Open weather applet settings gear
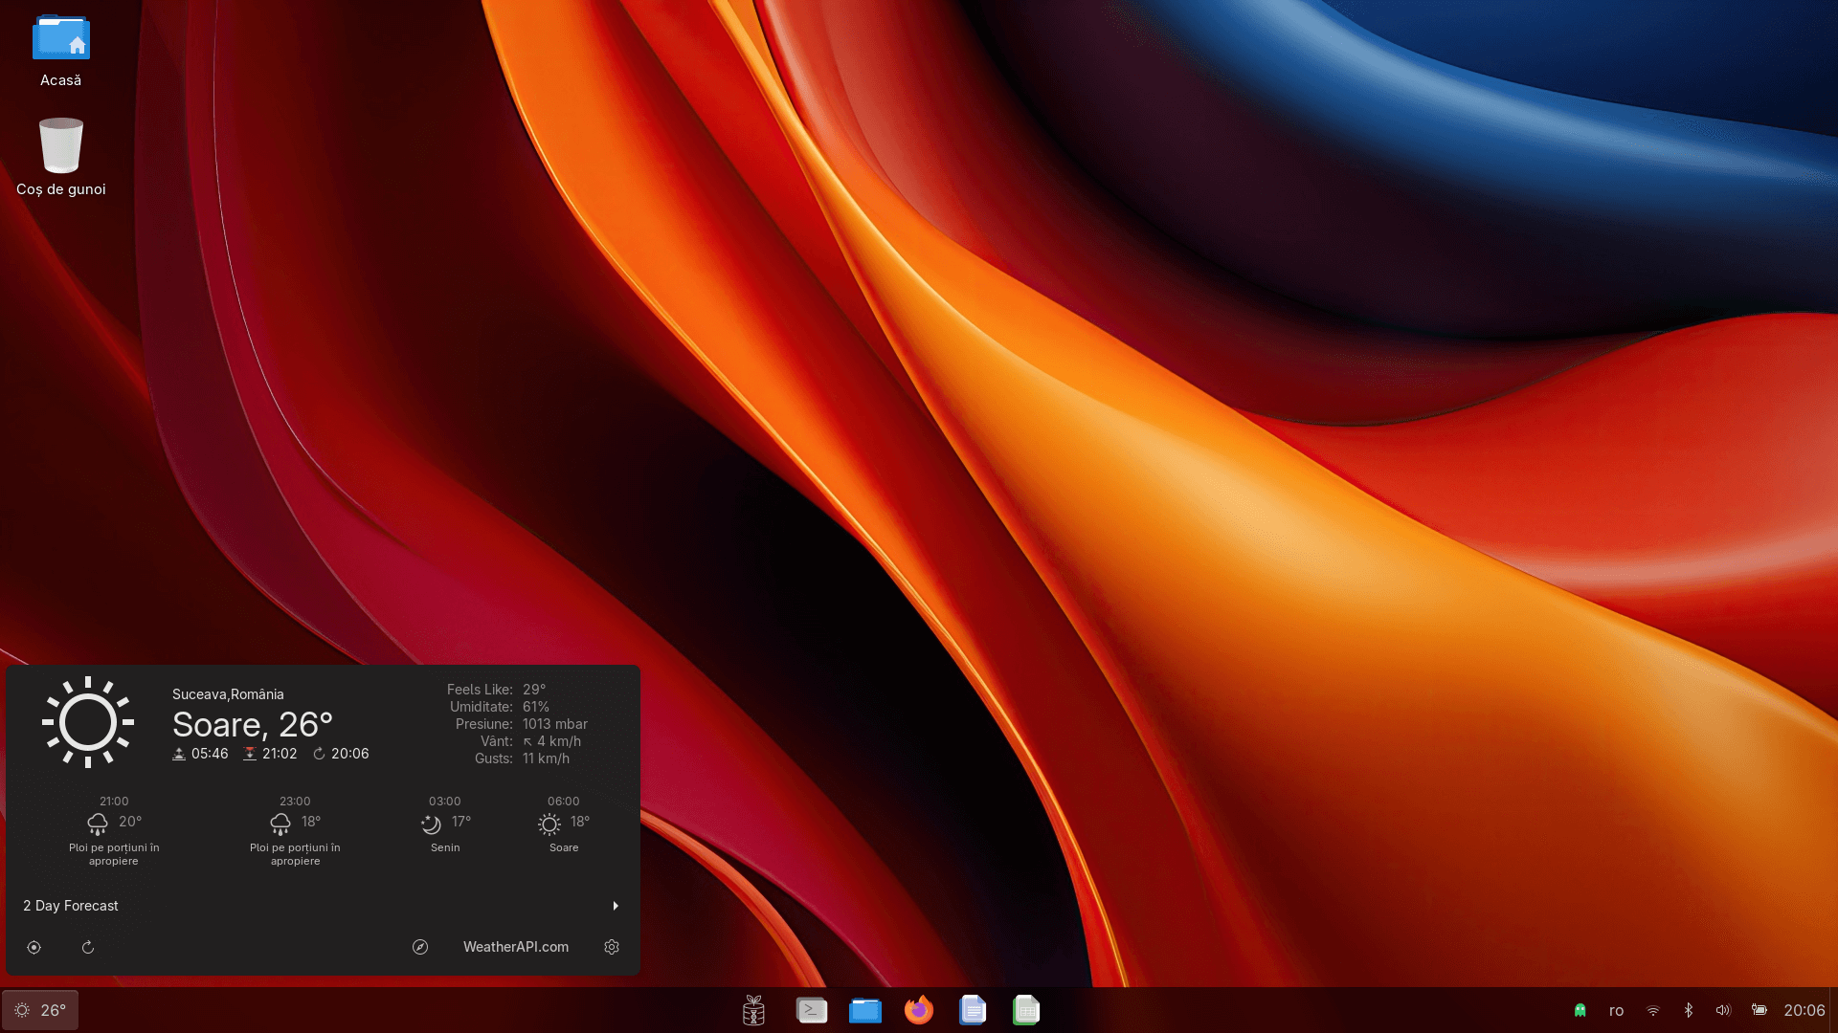The image size is (1838, 1033). [x=612, y=947]
